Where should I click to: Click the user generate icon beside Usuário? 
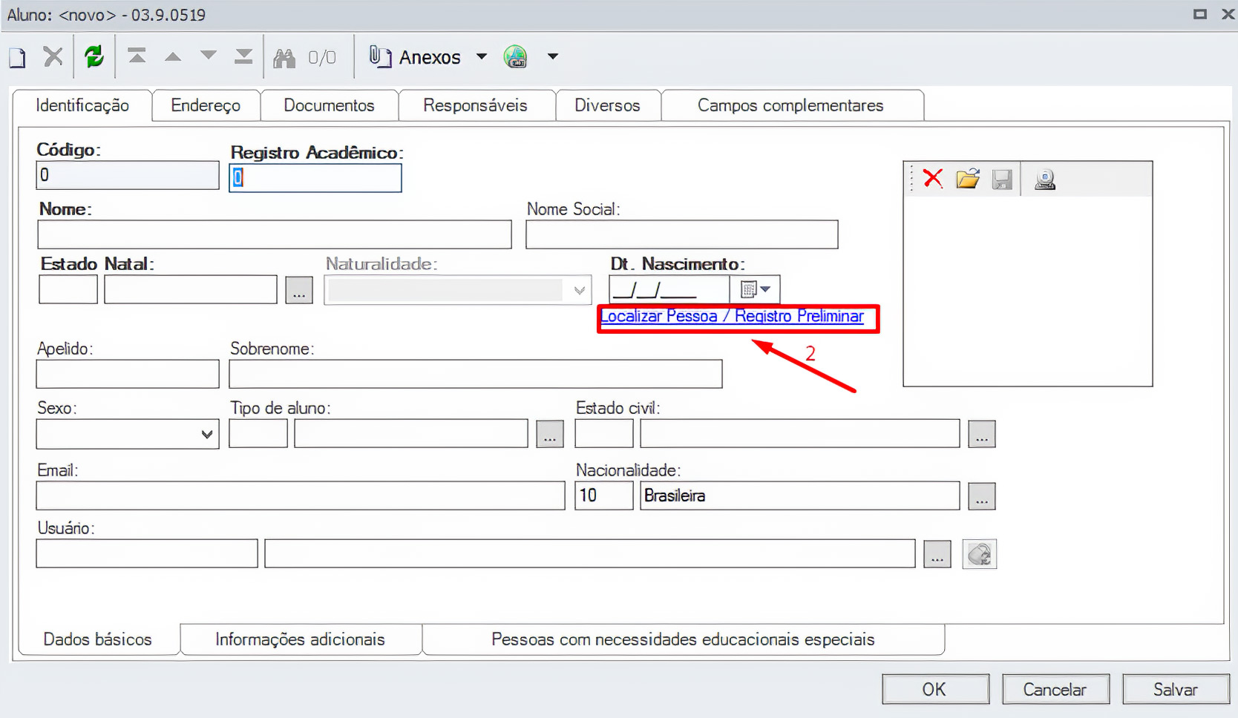tap(979, 554)
